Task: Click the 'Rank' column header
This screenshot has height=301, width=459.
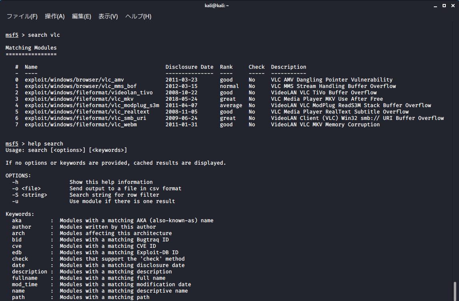Action: [x=226, y=67]
